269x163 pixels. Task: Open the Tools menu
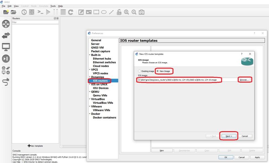click(x=53, y=6)
